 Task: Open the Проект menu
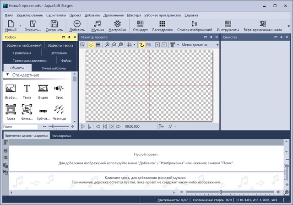click(x=75, y=15)
